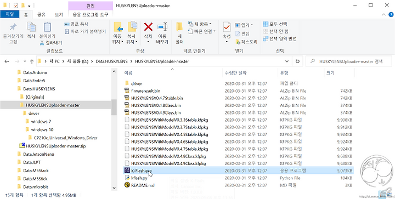
Task: Click the 붙여넣기 paste icon
Action: coord(47,27)
